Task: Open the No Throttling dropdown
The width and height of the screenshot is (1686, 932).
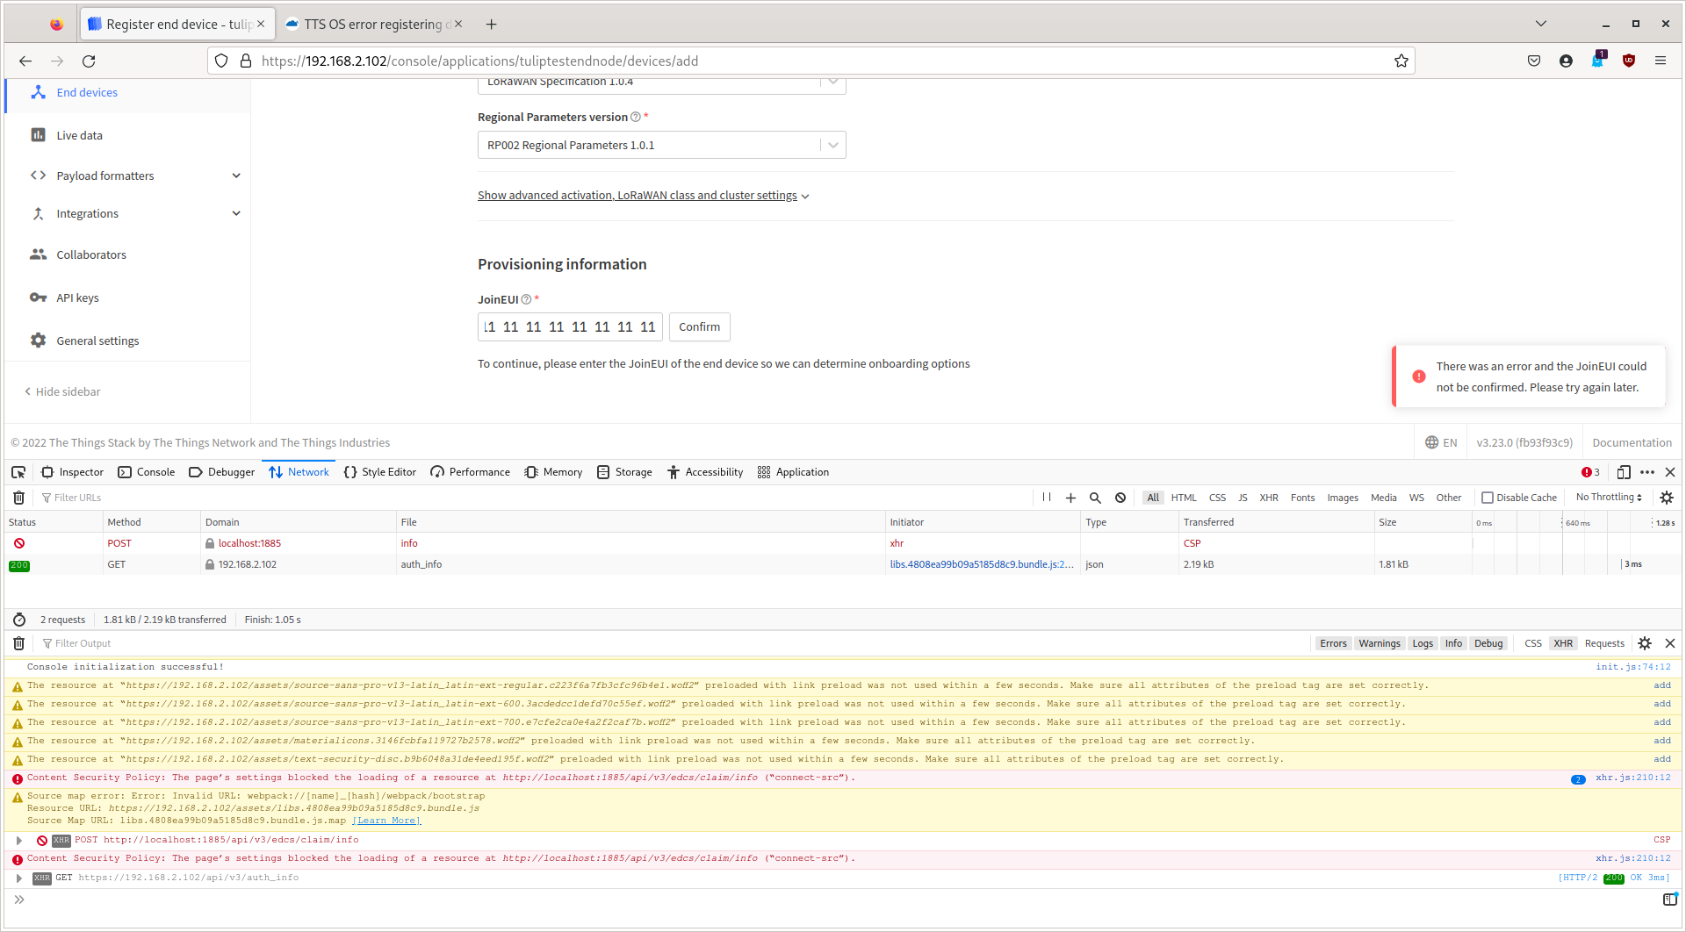Action: click(x=1609, y=498)
